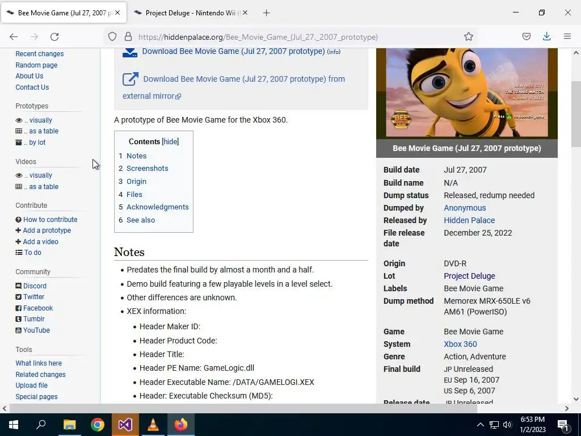Viewport: 581px width, 436px height.
Task: Open About Us in the sidebar
Action: click(x=30, y=76)
